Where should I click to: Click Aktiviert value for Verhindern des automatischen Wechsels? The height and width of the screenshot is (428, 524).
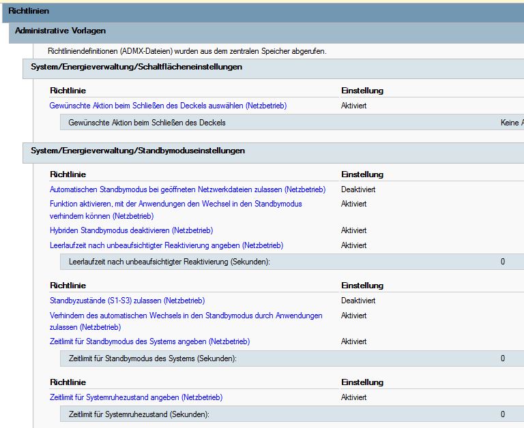coord(354,316)
